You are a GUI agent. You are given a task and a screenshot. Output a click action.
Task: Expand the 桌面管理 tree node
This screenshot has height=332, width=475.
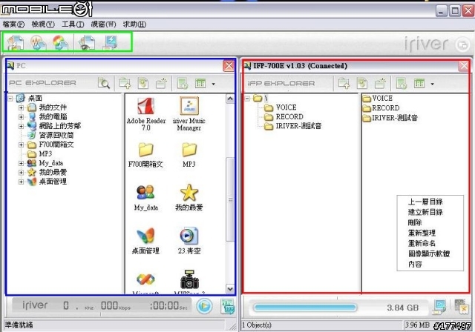(21, 182)
